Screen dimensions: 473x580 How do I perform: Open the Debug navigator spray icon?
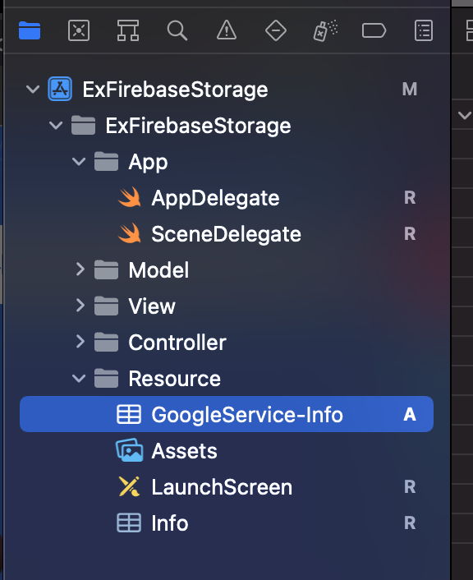pos(325,30)
